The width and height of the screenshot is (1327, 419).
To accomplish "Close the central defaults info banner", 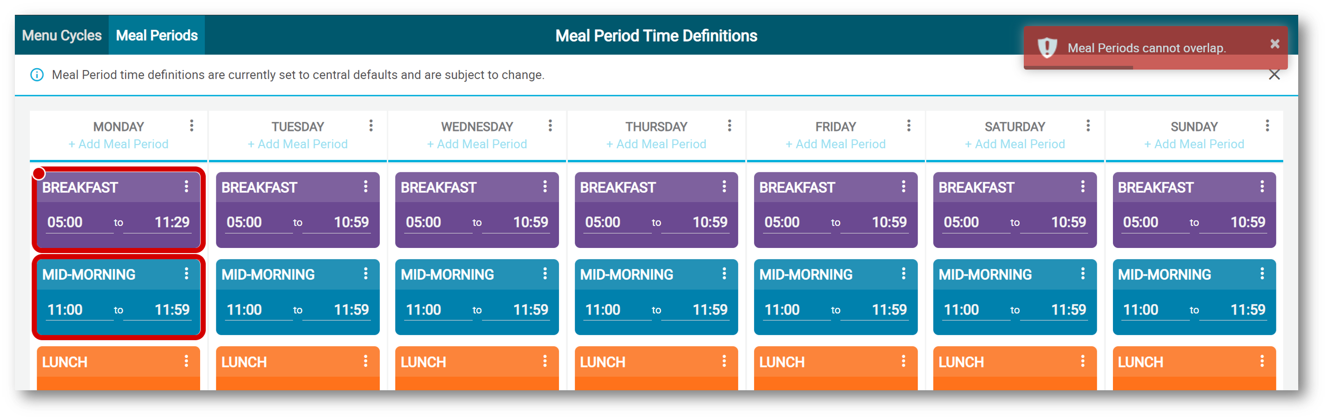I will (x=1275, y=75).
